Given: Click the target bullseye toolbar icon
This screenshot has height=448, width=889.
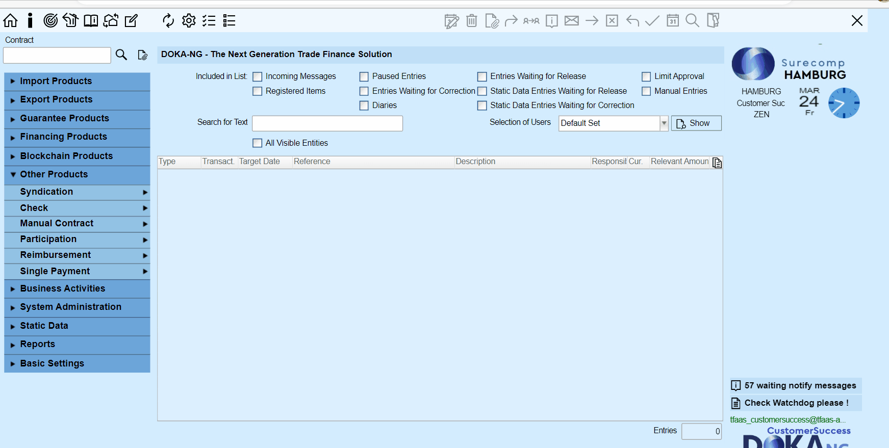Looking at the screenshot, I should [50, 20].
